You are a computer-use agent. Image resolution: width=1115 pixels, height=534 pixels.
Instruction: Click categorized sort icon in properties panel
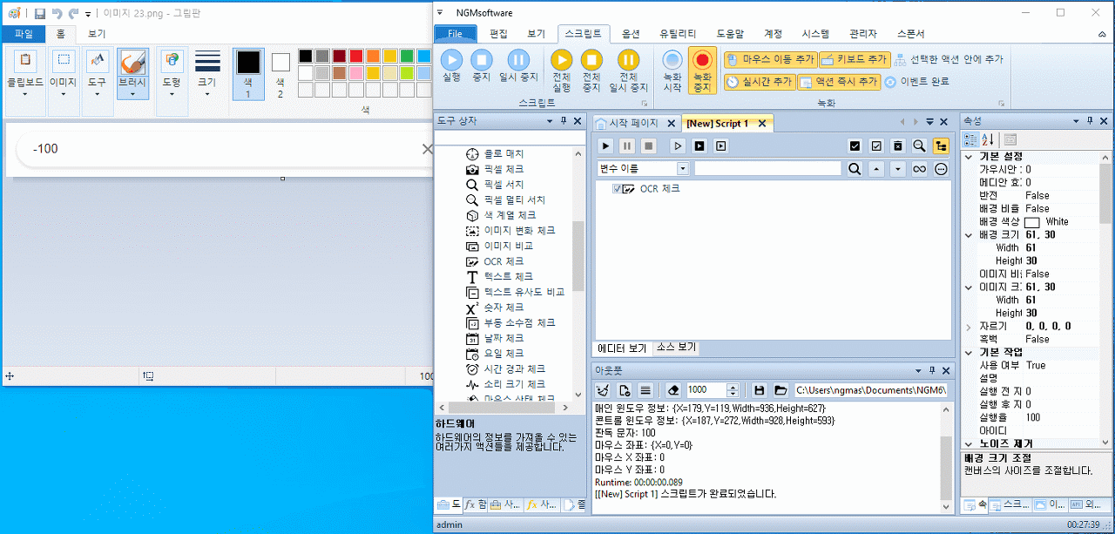pyautogui.click(x=971, y=139)
